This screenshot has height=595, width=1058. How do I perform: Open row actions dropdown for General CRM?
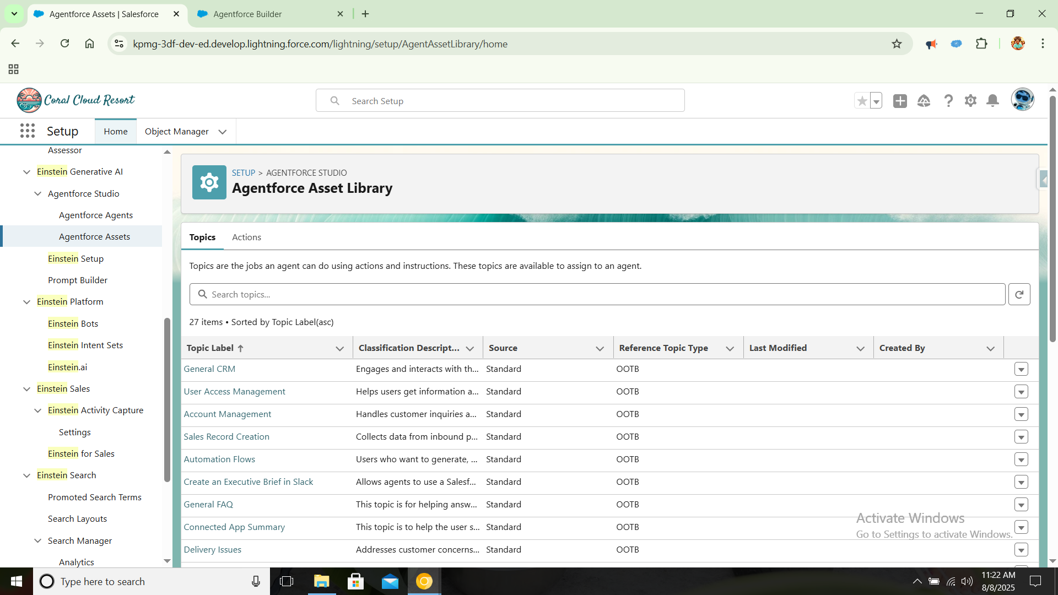click(1021, 369)
